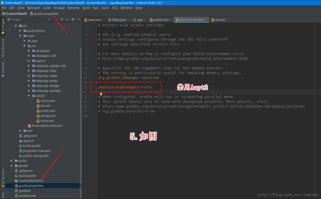This screenshot has height=199, width=321.
Task: Open the Refactor menu
Action: click(74, 8)
